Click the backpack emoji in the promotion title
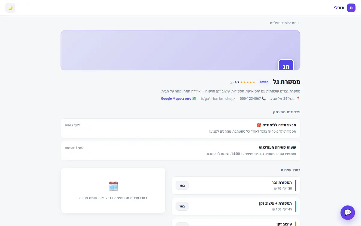The width and height of the screenshot is (361, 226). coord(259,125)
